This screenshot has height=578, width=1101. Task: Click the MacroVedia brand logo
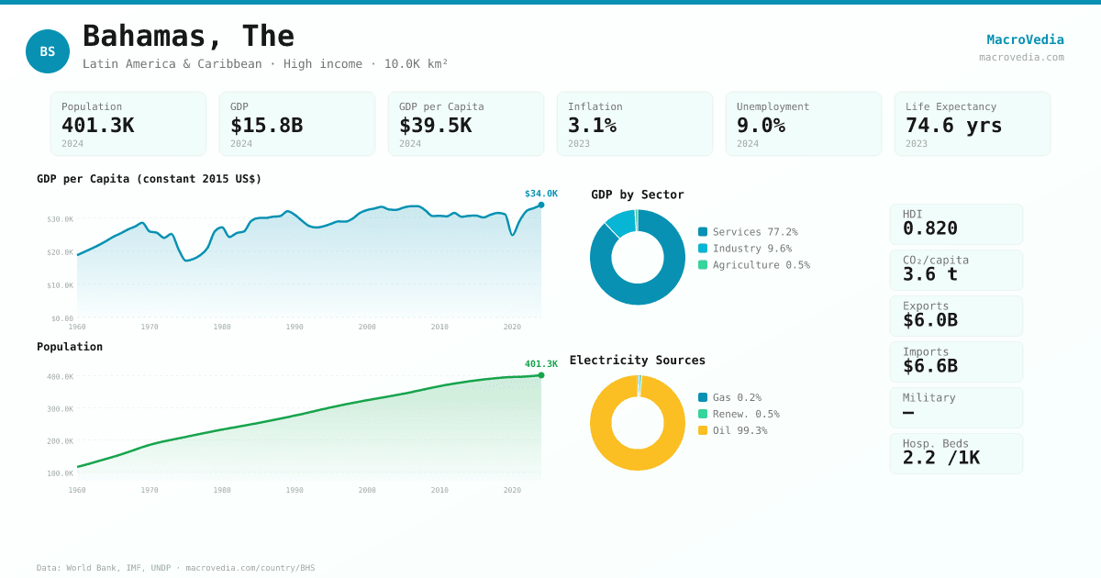[x=1025, y=39]
